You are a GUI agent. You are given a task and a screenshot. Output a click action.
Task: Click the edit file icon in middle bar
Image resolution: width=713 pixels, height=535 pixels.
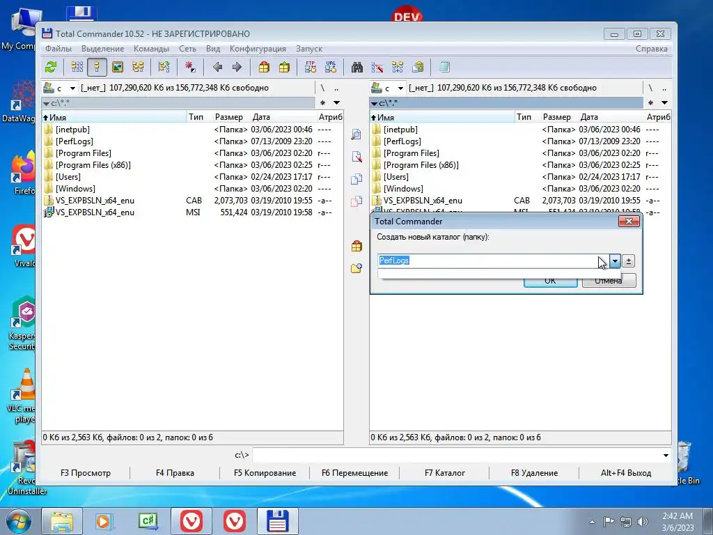(x=356, y=157)
